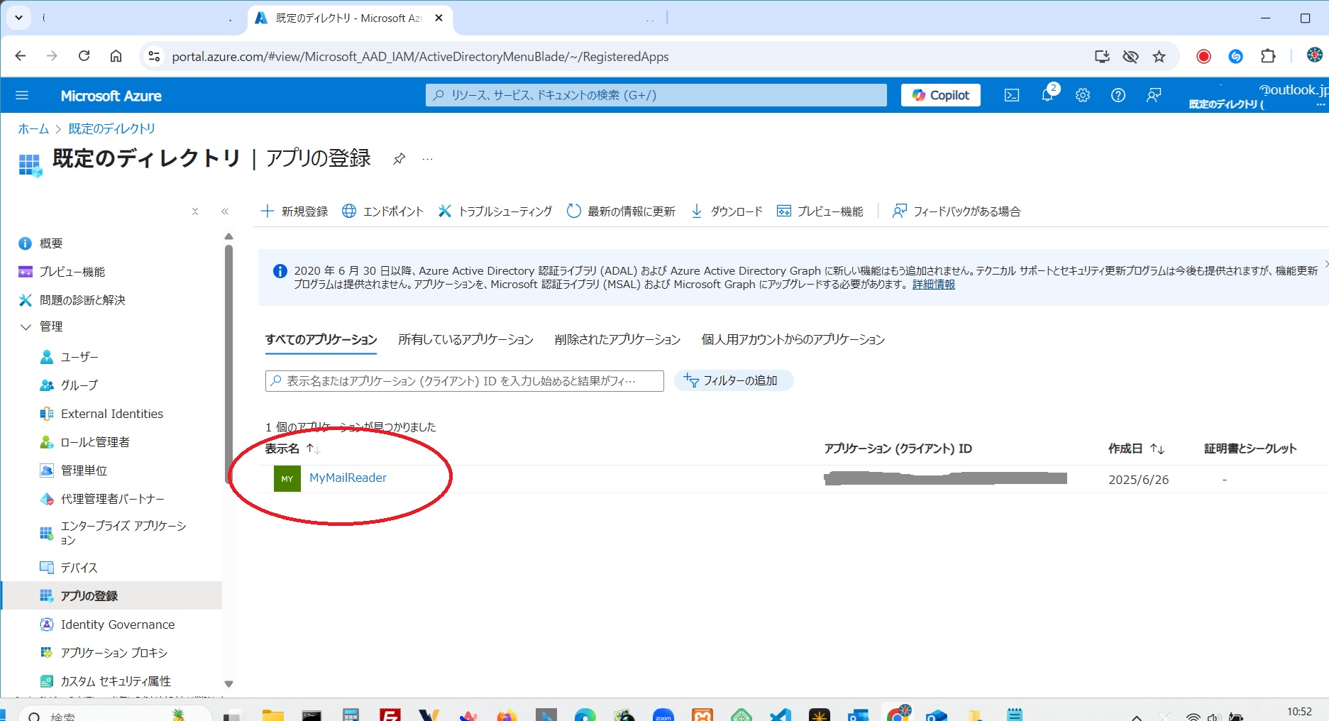This screenshot has height=721, width=1329.
Task: Open the ... more options next to the pin
Action: (426, 159)
